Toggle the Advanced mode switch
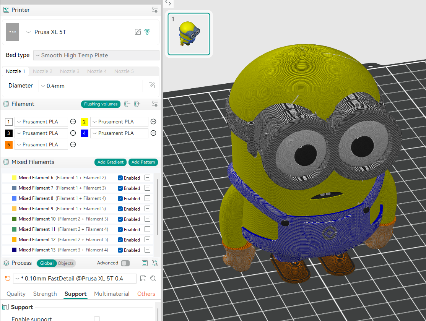The image size is (426, 321). click(125, 263)
